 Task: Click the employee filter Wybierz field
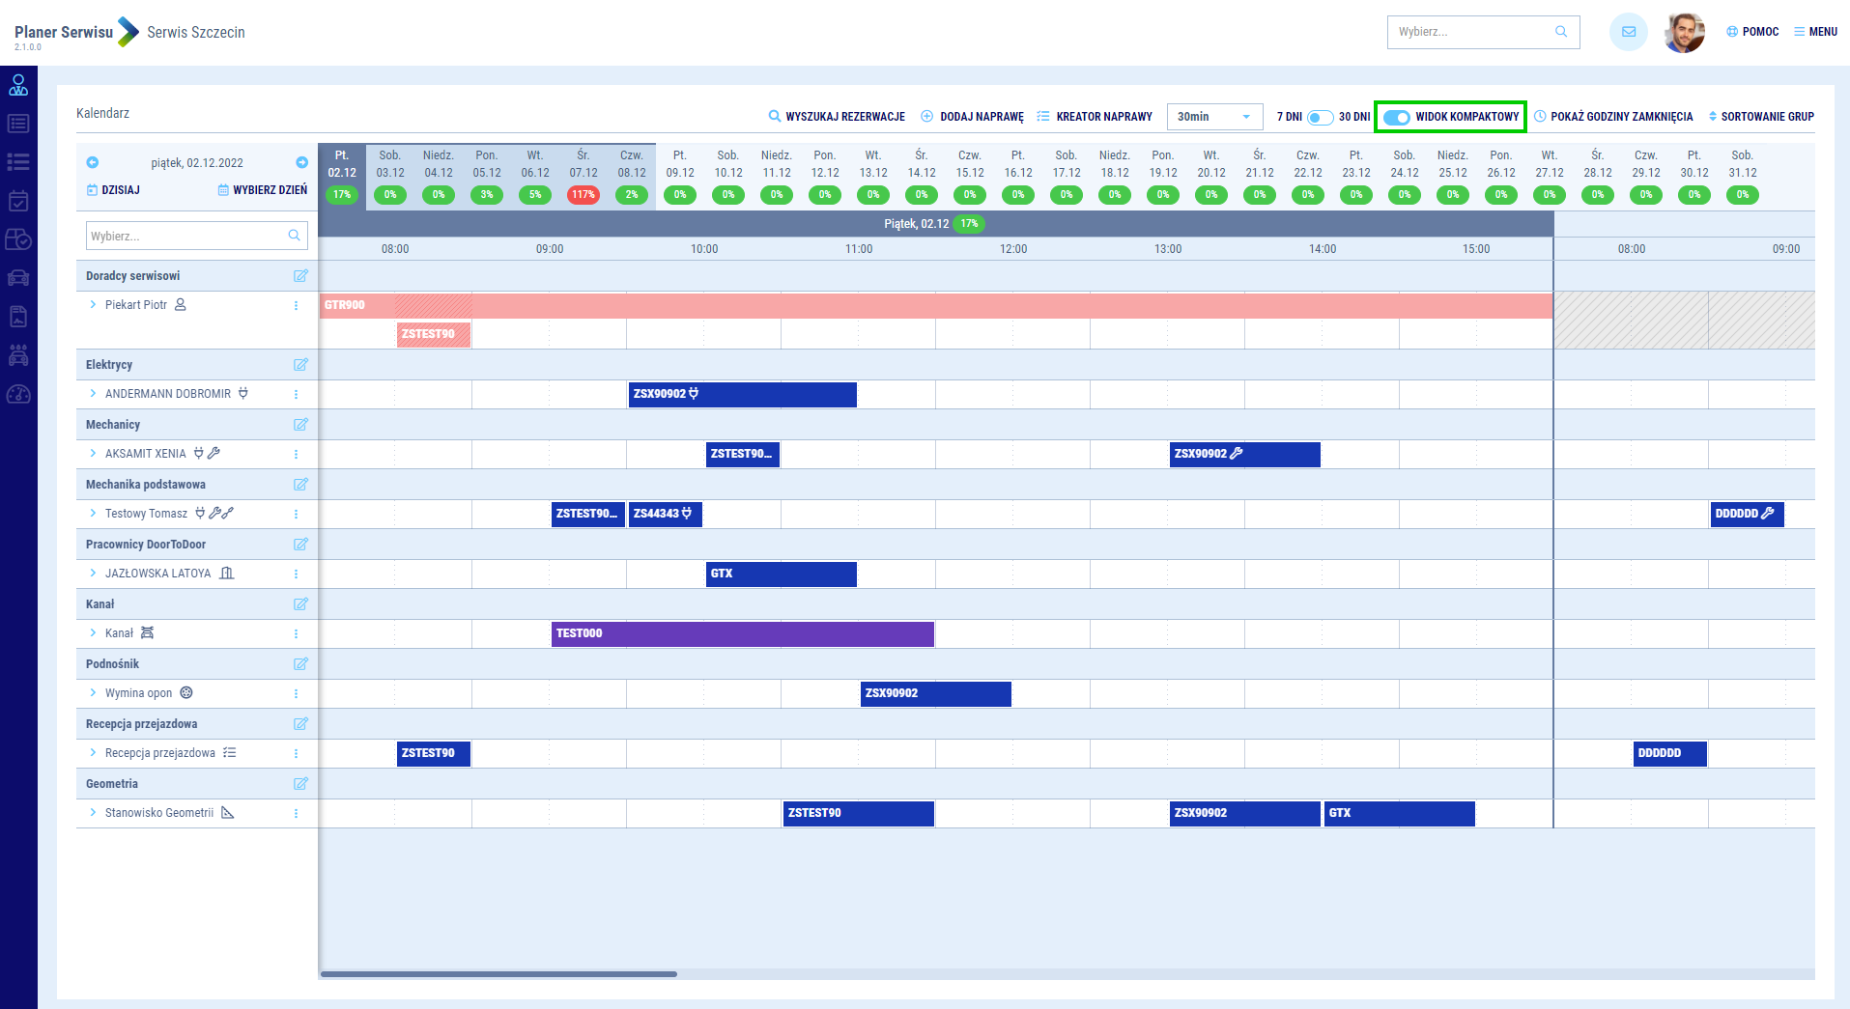[x=187, y=237]
